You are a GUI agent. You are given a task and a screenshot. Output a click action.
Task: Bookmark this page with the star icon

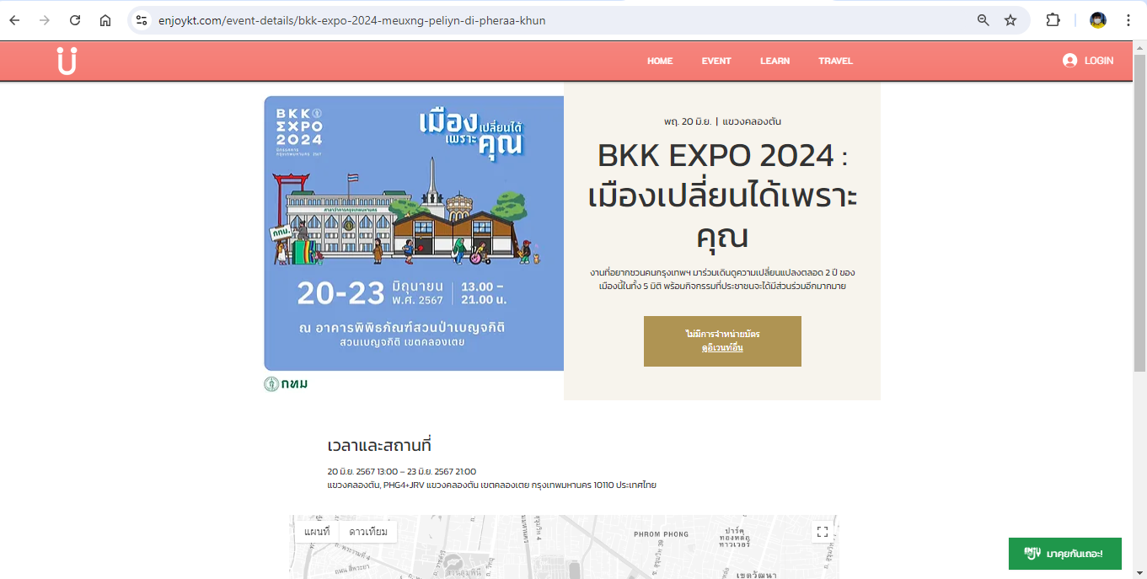point(1010,20)
